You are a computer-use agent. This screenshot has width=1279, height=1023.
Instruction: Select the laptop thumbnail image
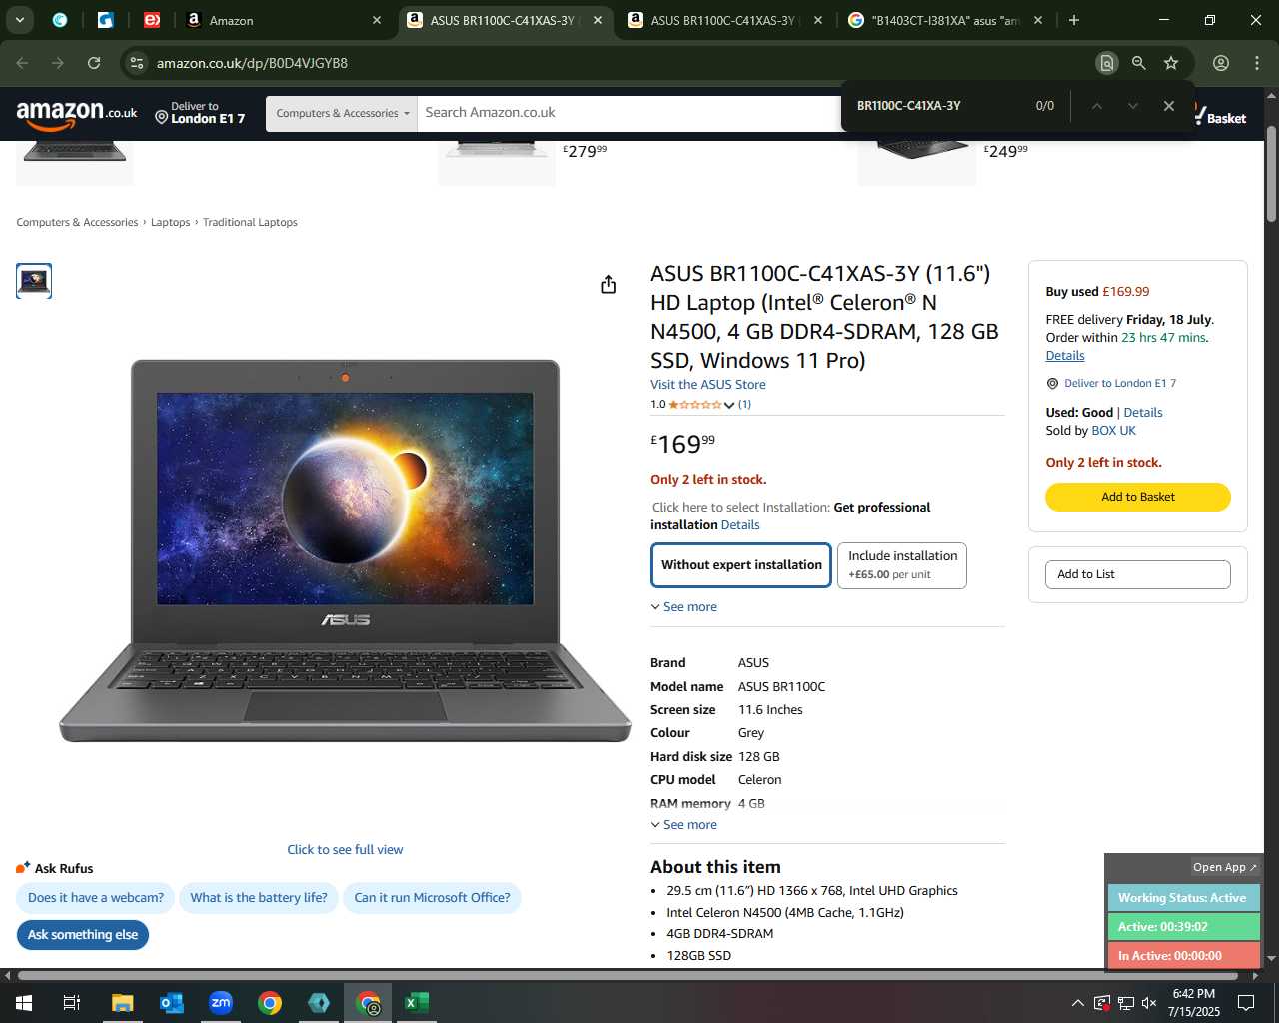click(x=34, y=281)
